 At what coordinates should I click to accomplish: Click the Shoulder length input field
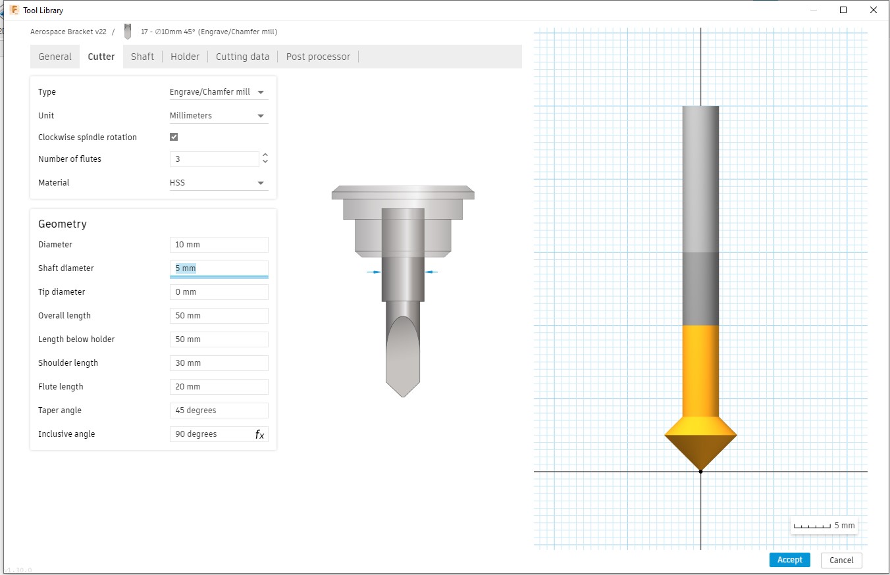(x=219, y=363)
